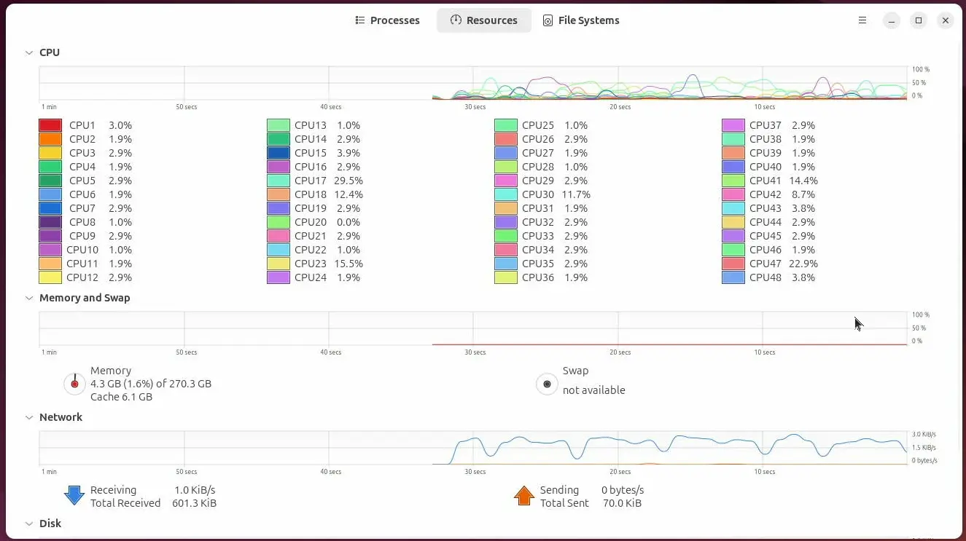Screen dimensions: 966x541
Task: Change the CPU12 yellow color swatch
Action: [x=50, y=277]
